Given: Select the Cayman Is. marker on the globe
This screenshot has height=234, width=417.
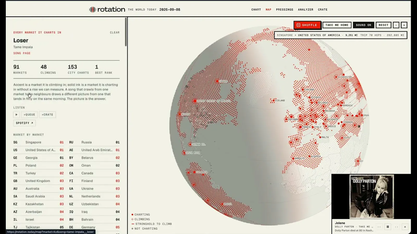Looking at the screenshot, I should (x=190, y=144).
